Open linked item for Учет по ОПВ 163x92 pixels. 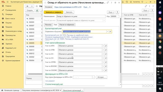[x=106, y=50]
